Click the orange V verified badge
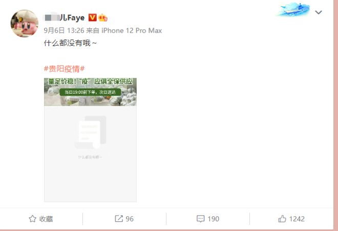338x231 pixels. [x=93, y=17]
